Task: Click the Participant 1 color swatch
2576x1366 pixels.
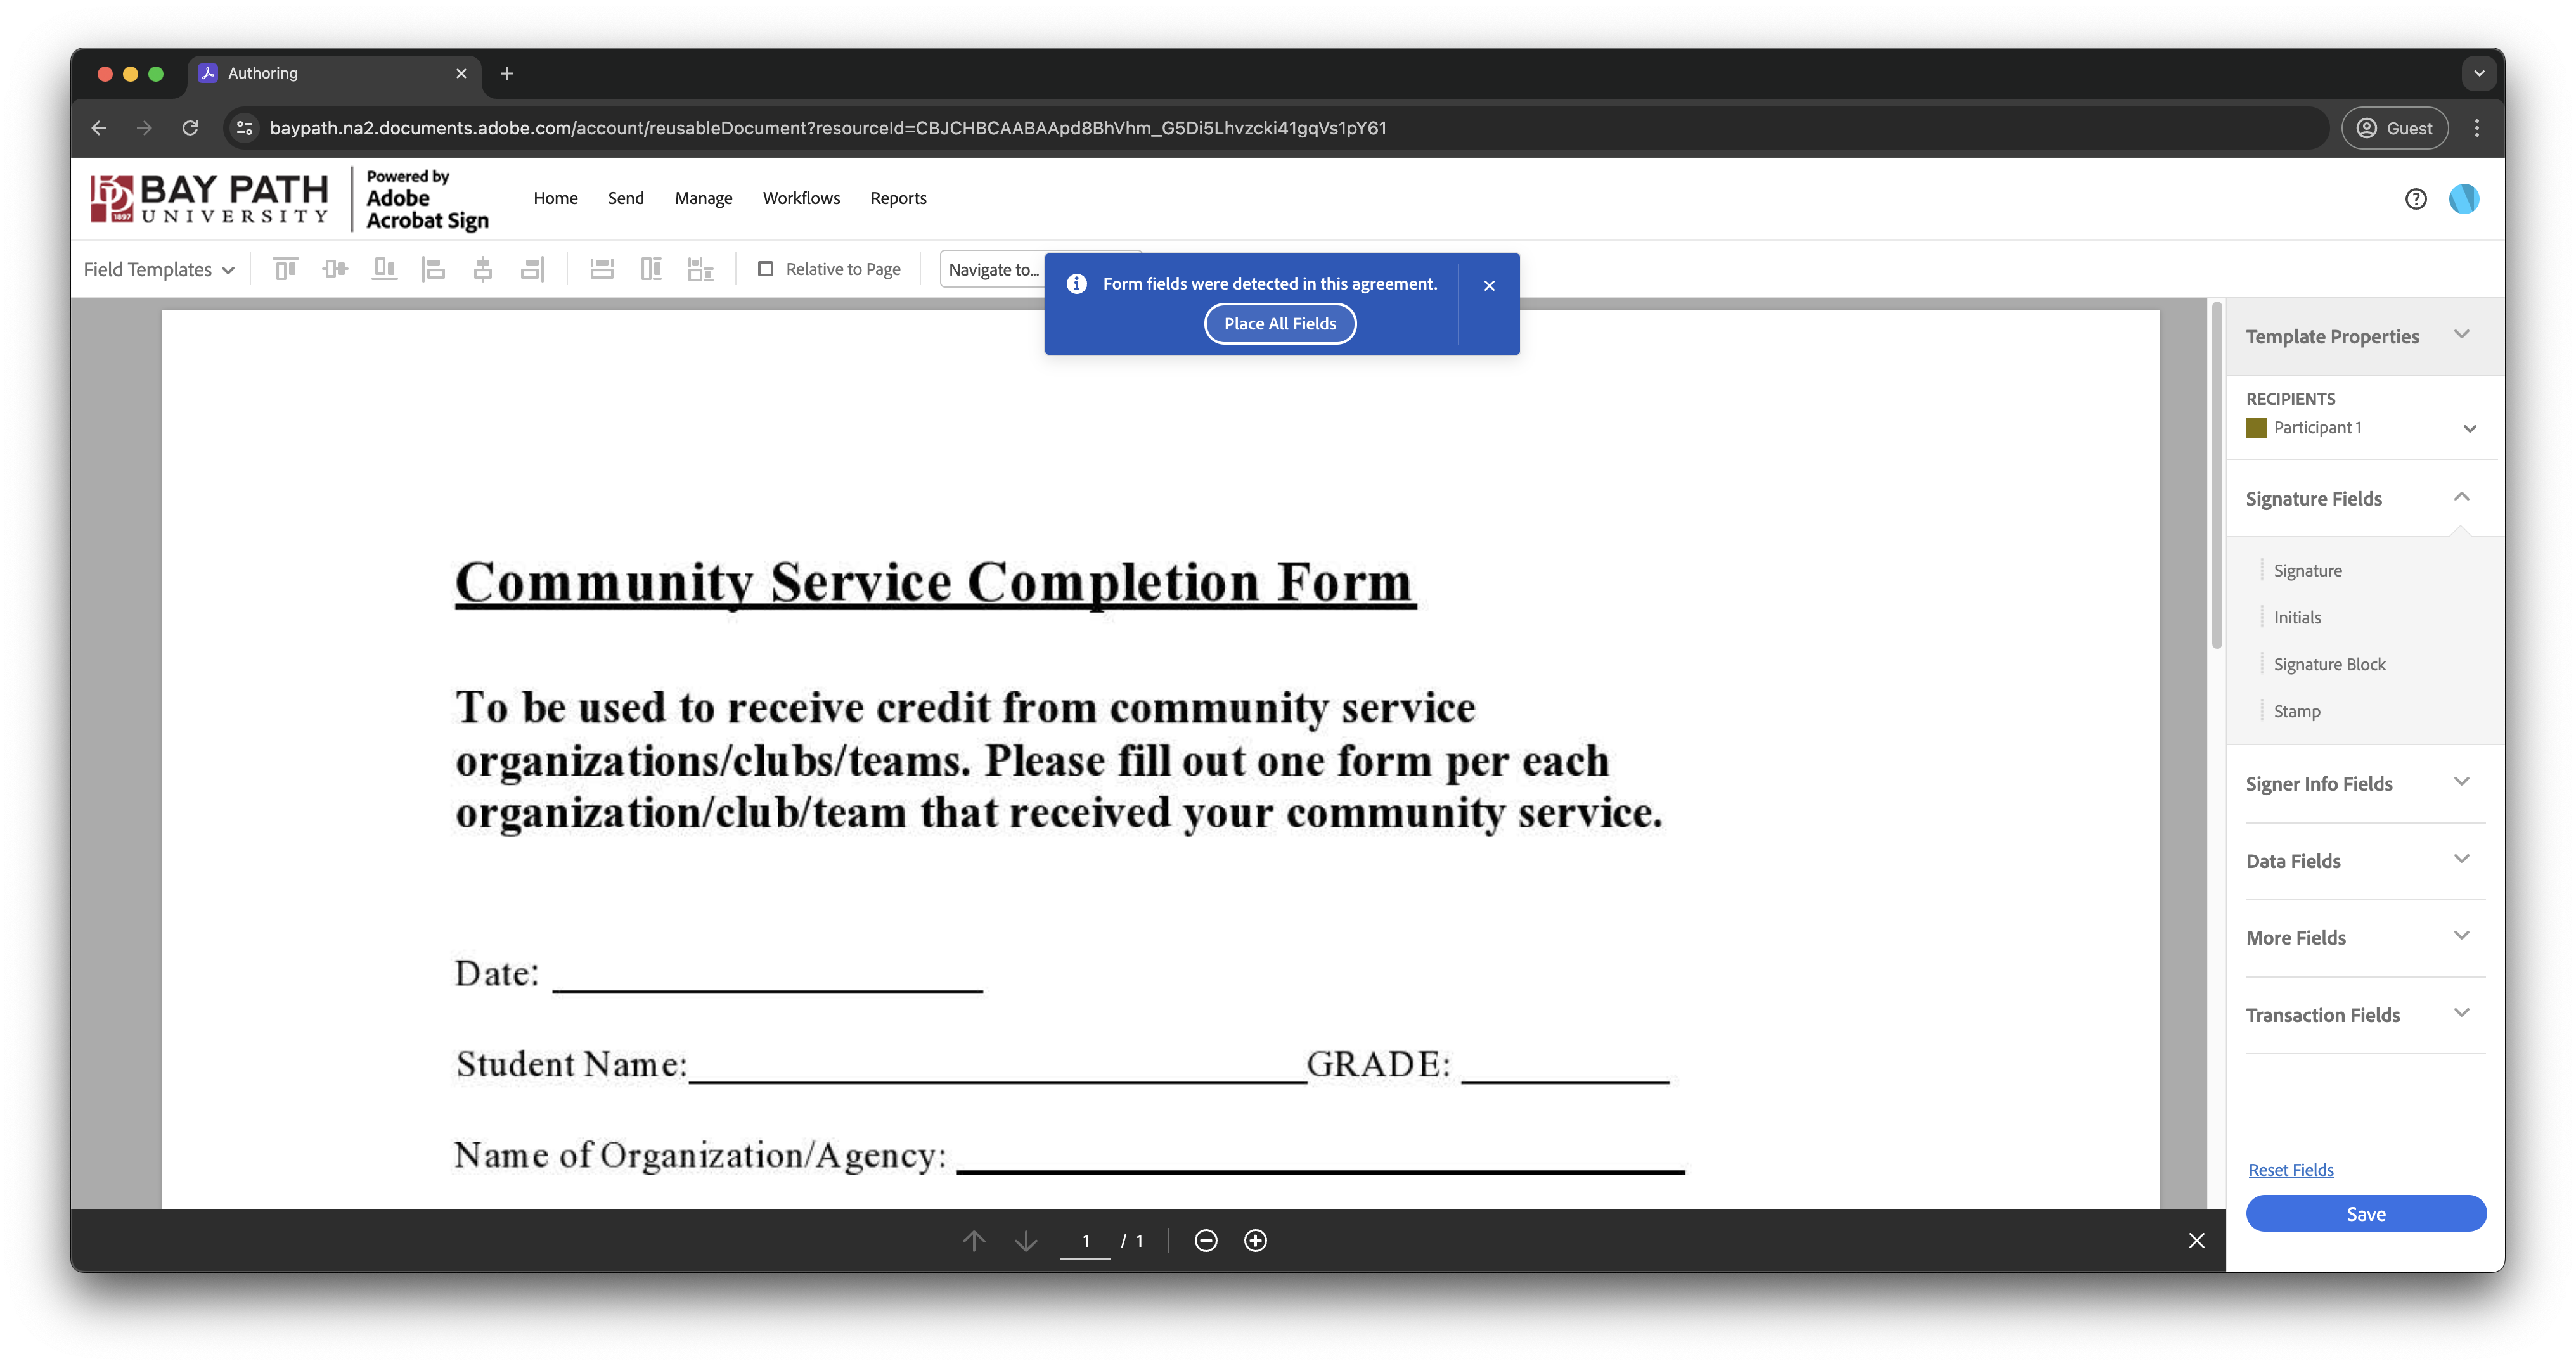Action: [2256, 429]
